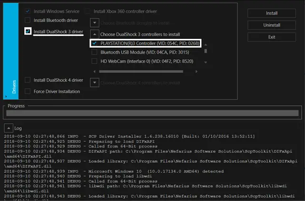Click log line 'Preparing to load libwdi'
Viewport: 305px width, 201px height.
(78, 176)
